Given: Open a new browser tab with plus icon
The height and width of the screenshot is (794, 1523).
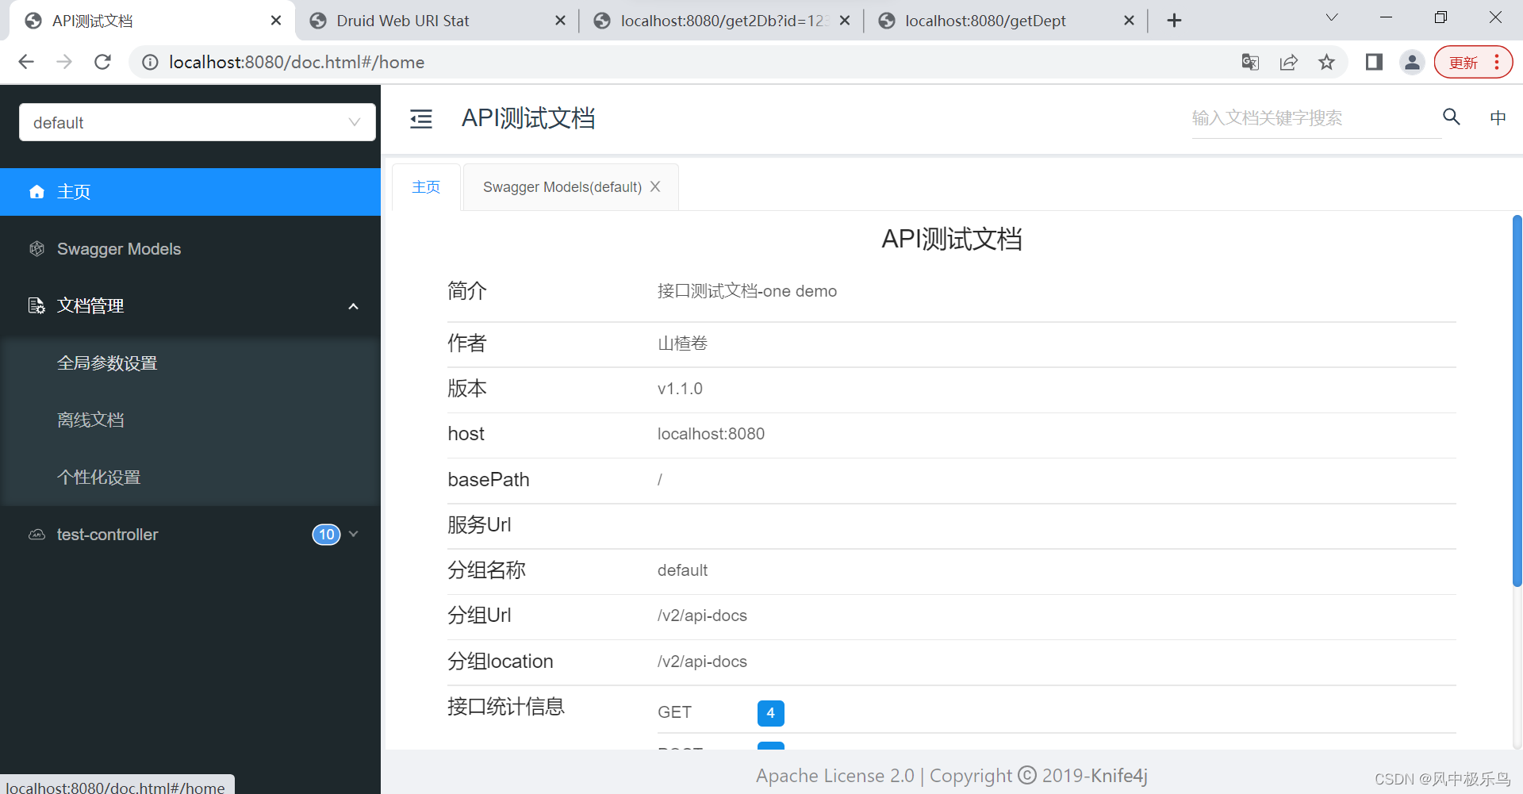Looking at the screenshot, I should (x=1175, y=21).
